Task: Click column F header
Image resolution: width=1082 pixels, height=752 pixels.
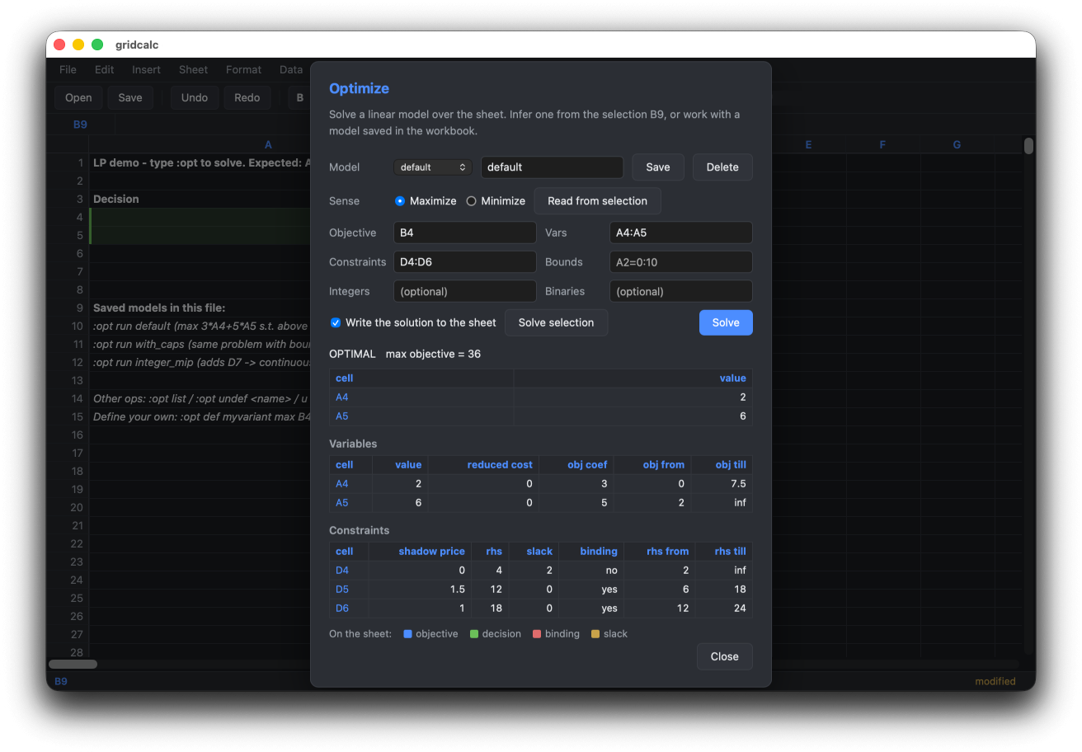Action: pos(882,144)
